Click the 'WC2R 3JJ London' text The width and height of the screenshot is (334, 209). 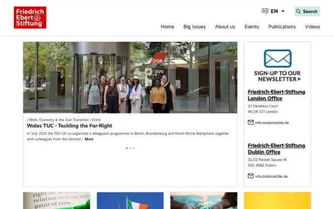tap(263, 111)
